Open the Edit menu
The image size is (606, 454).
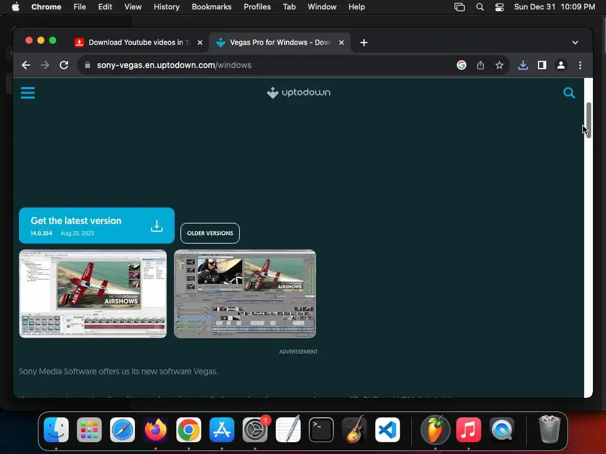click(x=105, y=7)
